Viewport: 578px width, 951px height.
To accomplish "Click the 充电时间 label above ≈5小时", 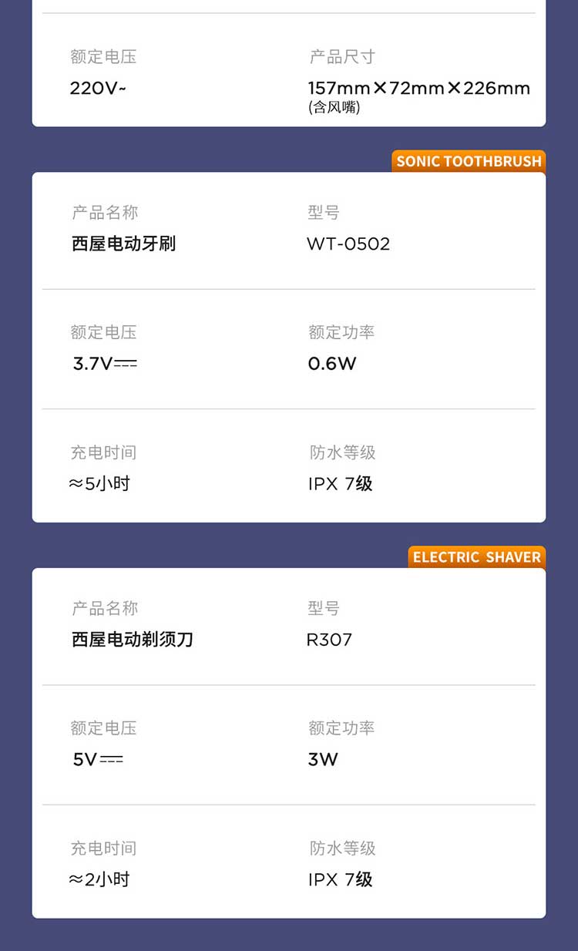I will pyautogui.click(x=103, y=452).
